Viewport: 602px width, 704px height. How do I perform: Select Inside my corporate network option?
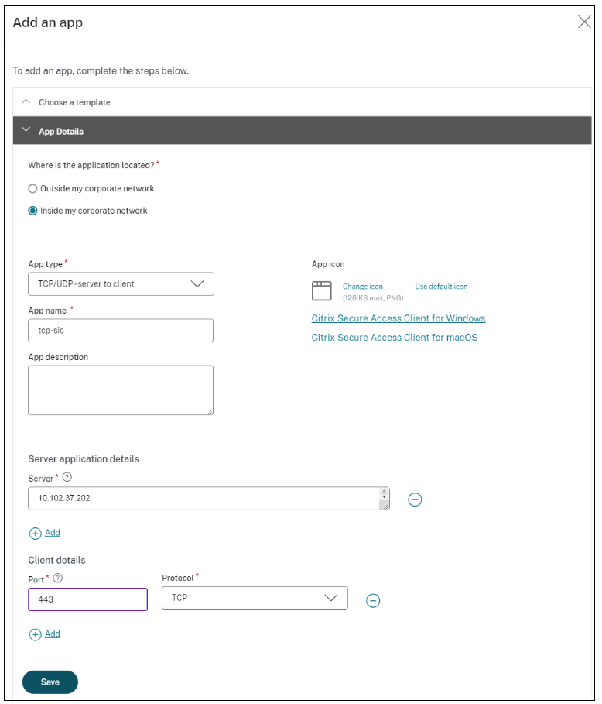point(32,211)
